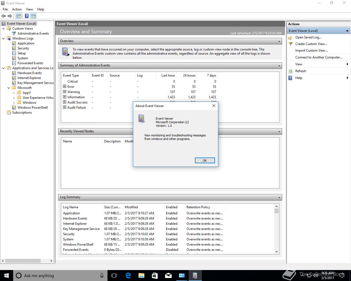
Task: Select Security log icon in tree
Action: coord(14,48)
